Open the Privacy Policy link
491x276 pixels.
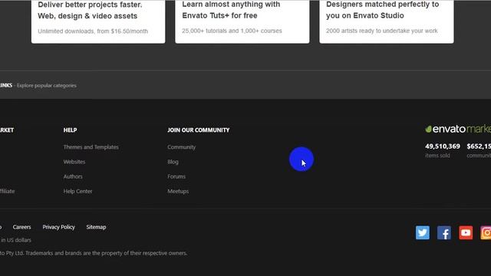tap(58, 227)
